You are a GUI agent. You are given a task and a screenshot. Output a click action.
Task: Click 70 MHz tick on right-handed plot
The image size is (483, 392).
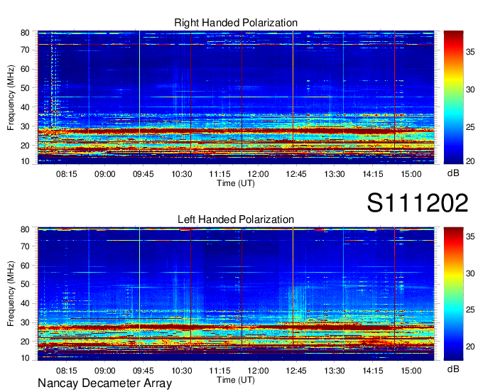coord(25,50)
